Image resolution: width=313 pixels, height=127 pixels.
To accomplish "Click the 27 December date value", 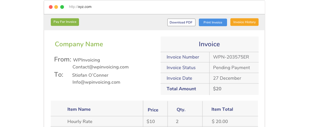I will coord(227,78).
